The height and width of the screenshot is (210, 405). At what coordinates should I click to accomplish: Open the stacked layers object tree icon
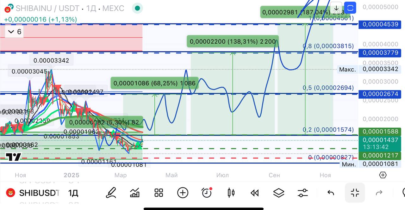click(x=279, y=193)
